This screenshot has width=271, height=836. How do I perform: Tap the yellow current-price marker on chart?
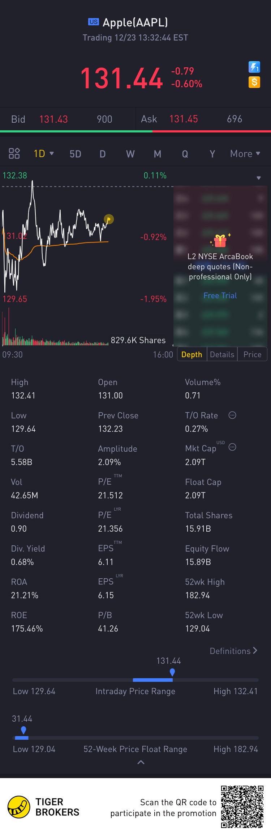tap(109, 219)
